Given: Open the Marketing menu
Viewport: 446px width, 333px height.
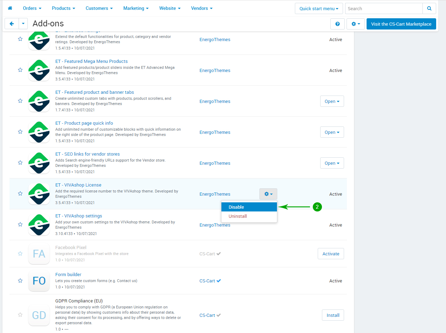Looking at the screenshot, I should coord(136,8).
